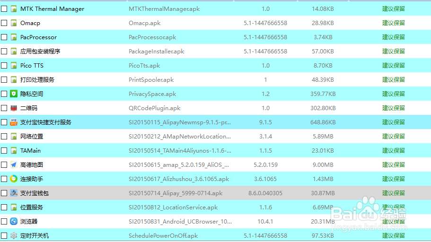Image resolution: width=431 pixels, height=242 pixels.
Task: Click the green shield 隐私空间 icon
Action: pyautogui.click(x=14, y=94)
